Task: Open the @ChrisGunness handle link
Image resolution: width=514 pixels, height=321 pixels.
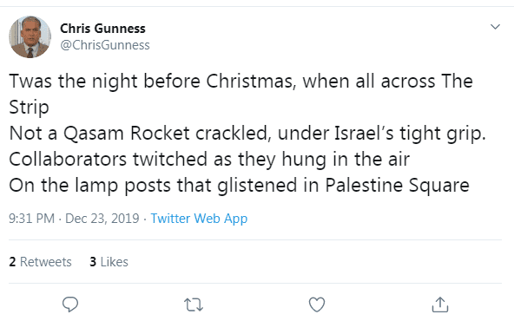Action: [x=105, y=45]
